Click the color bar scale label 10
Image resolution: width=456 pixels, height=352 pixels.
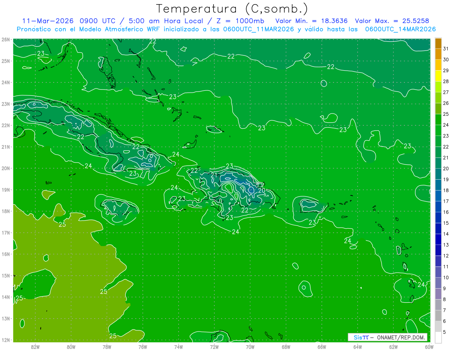(446, 278)
